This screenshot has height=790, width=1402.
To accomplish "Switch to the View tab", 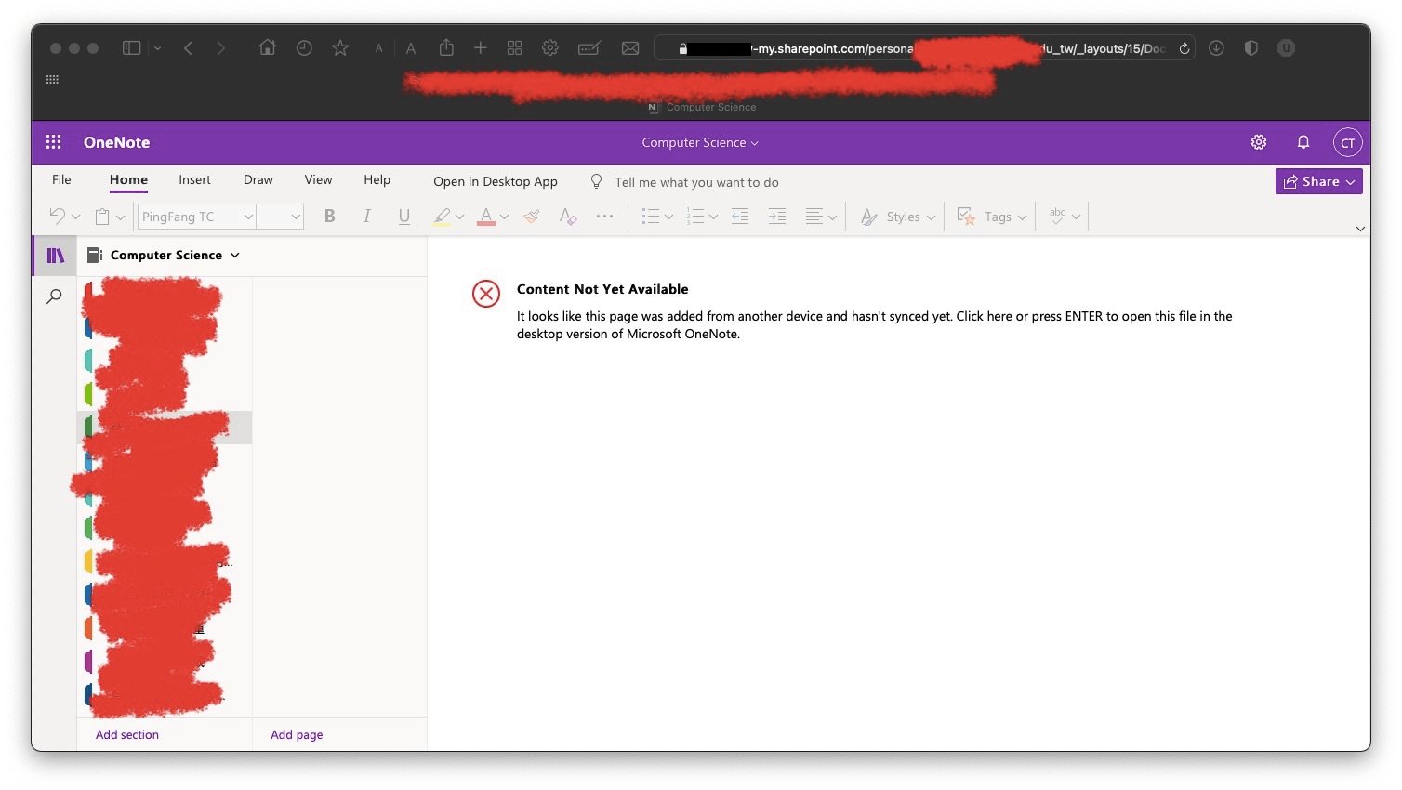I will pyautogui.click(x=318, y=179).
